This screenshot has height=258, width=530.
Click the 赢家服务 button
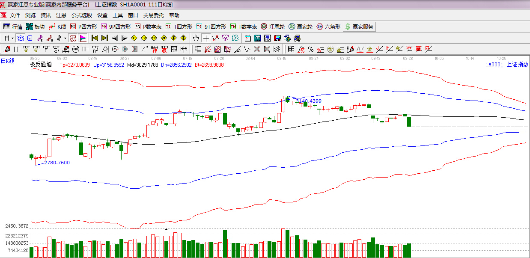coord(359,27)
